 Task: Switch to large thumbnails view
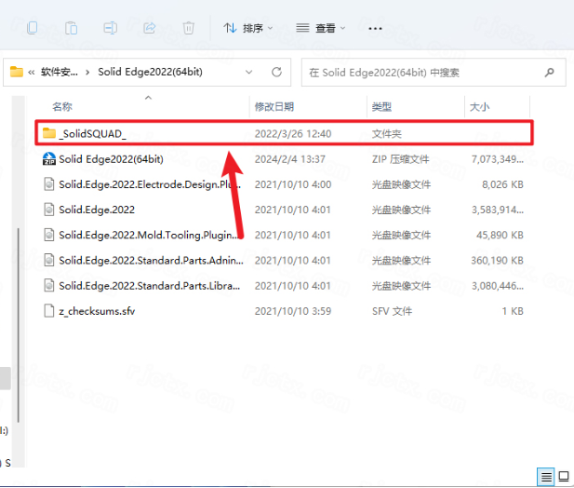point(563,477)
